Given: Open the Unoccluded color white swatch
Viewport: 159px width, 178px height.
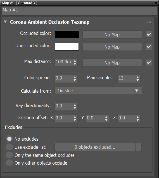Looking at the screenshot, I should point(67,47).
